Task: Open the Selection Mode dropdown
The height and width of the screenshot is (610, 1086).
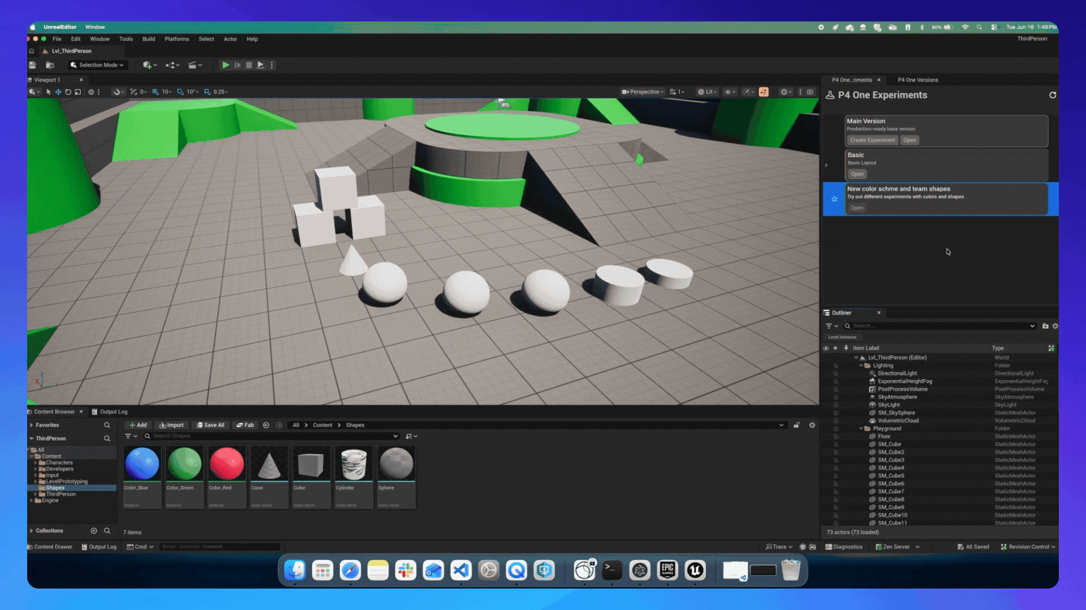Action: [x=97, y=65]
